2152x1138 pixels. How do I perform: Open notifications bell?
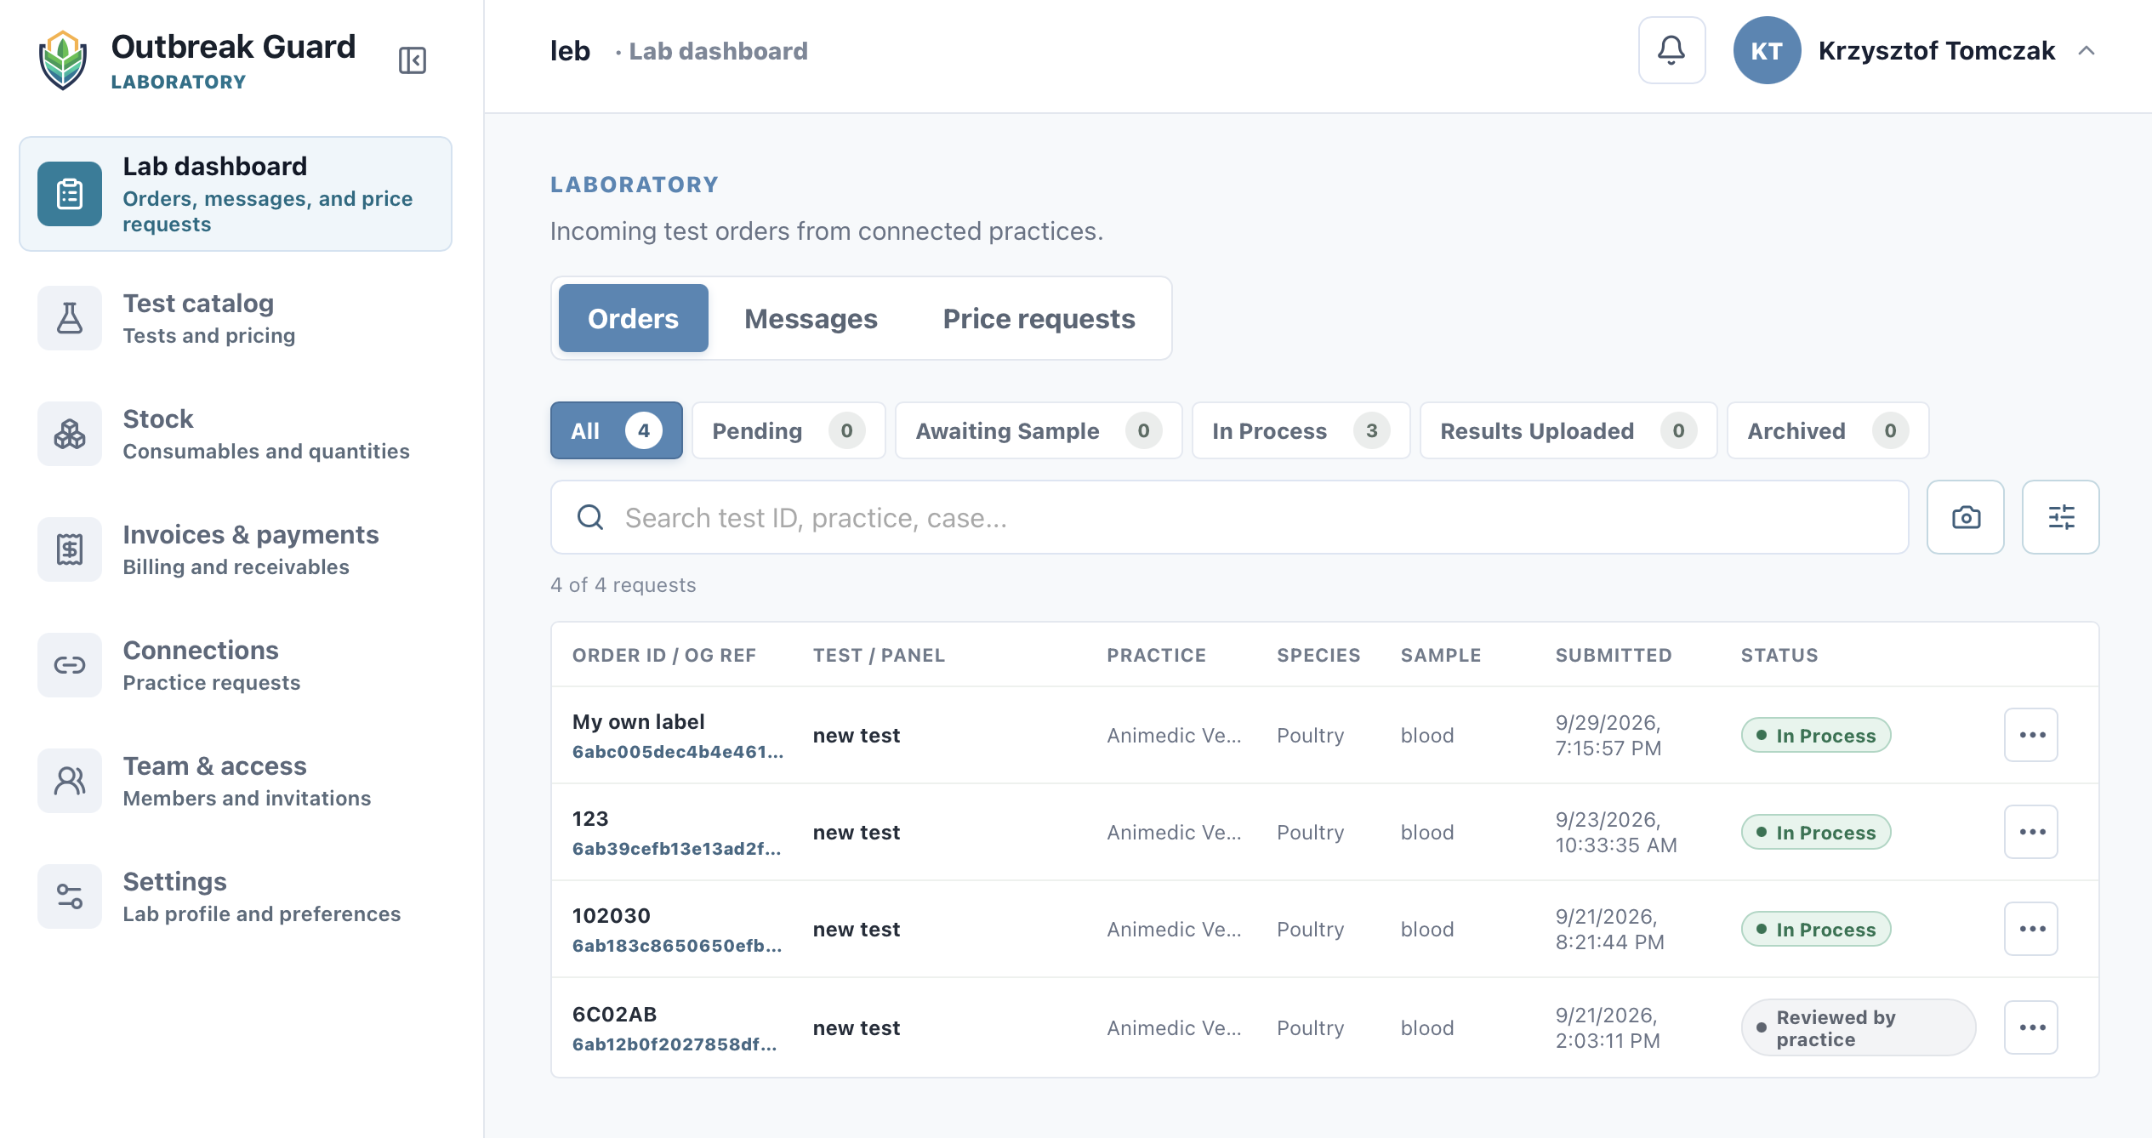pos(1671,50)
